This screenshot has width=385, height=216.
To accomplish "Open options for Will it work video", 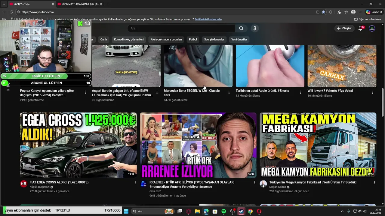I will tap(373, 92).
